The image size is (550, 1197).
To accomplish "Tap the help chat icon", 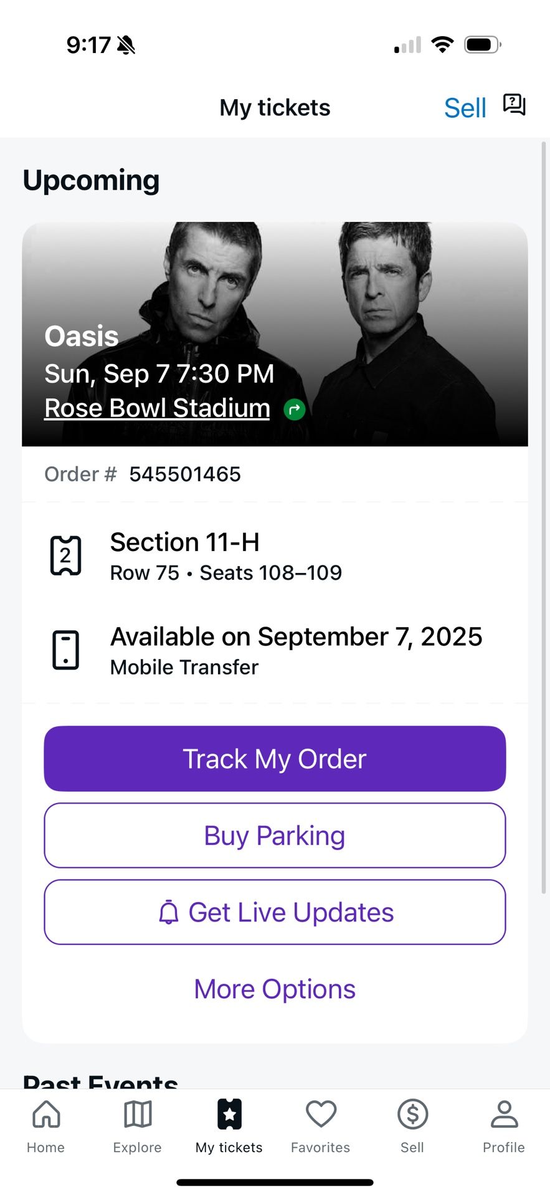I will (514, 105).
